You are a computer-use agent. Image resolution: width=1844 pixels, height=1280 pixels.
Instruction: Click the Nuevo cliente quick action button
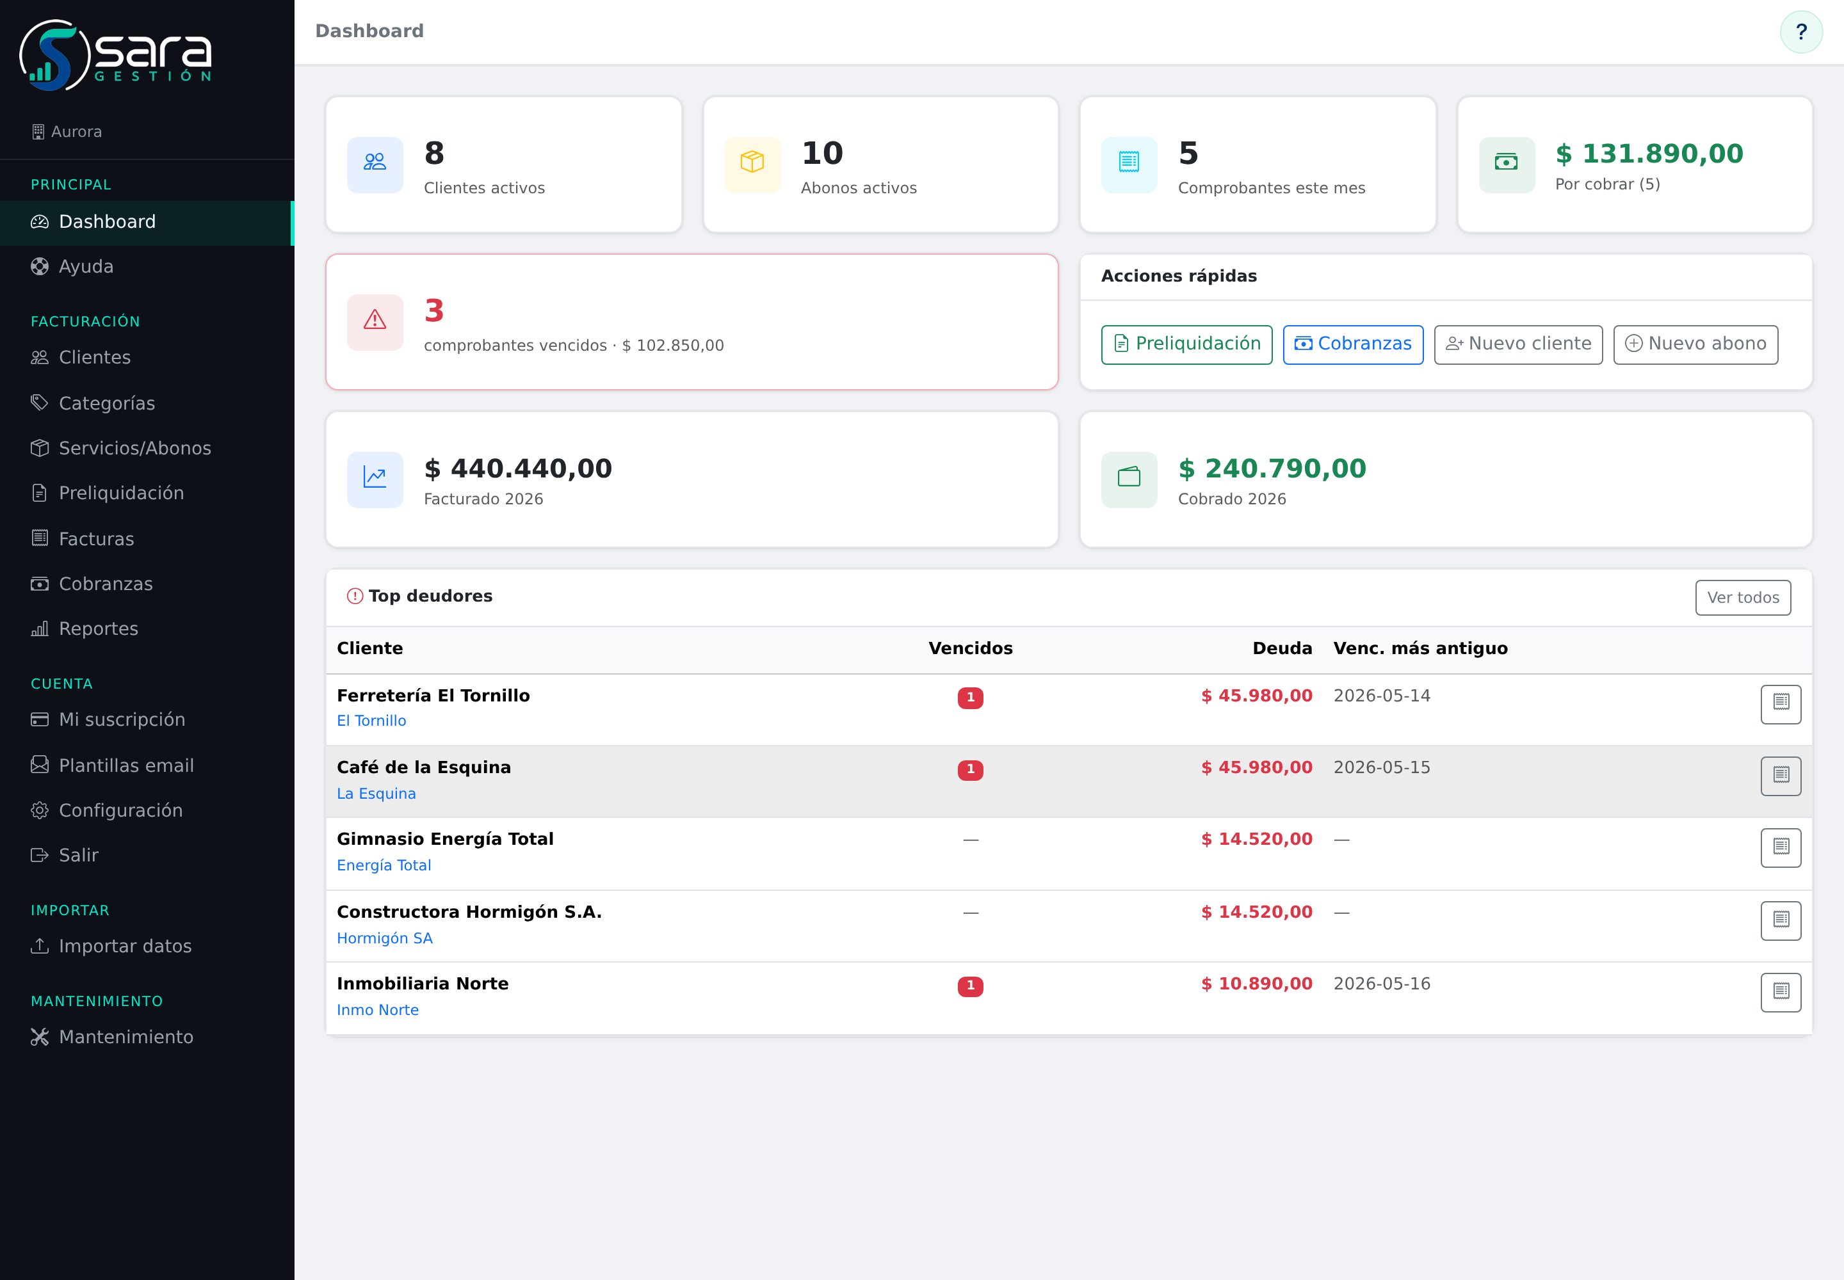(x=1518, y=345)
